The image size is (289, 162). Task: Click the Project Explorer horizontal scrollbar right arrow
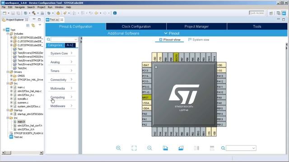[41, 153]
